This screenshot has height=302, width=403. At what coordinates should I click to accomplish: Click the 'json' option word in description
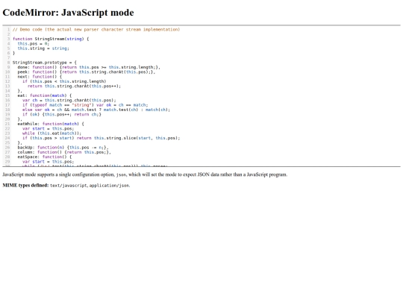pos(121,175)
